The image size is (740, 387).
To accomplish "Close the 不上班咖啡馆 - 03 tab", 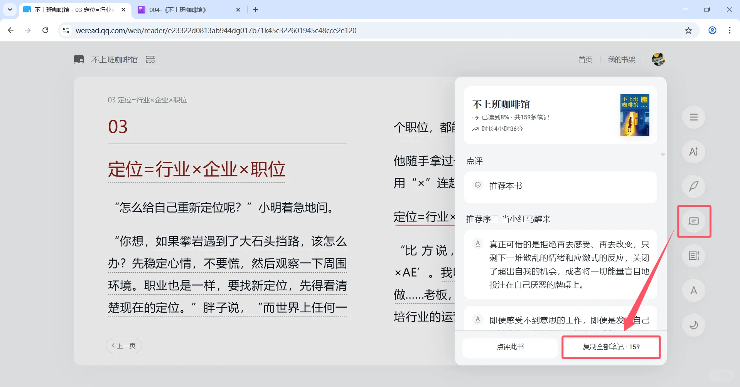I will click(x=123, y=10).
